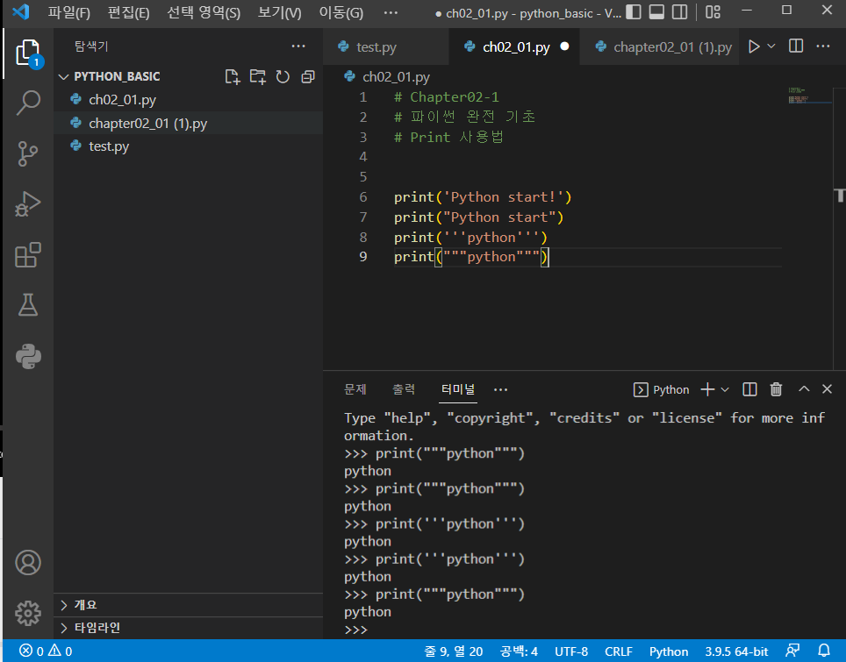Click the Python language mode in status bar

668,651
